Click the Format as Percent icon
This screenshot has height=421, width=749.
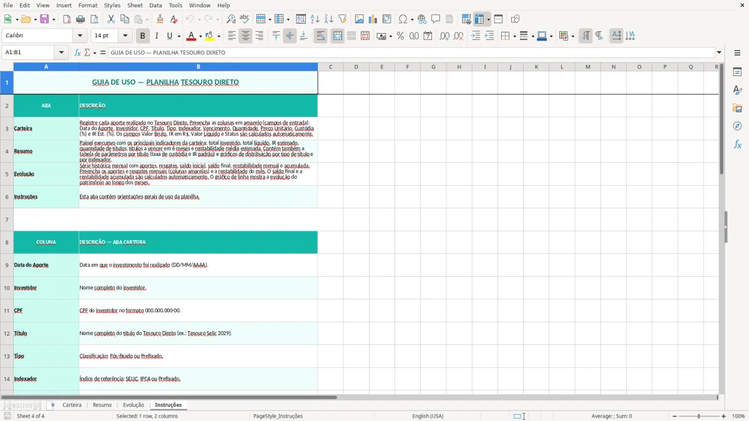pos(401,36)
